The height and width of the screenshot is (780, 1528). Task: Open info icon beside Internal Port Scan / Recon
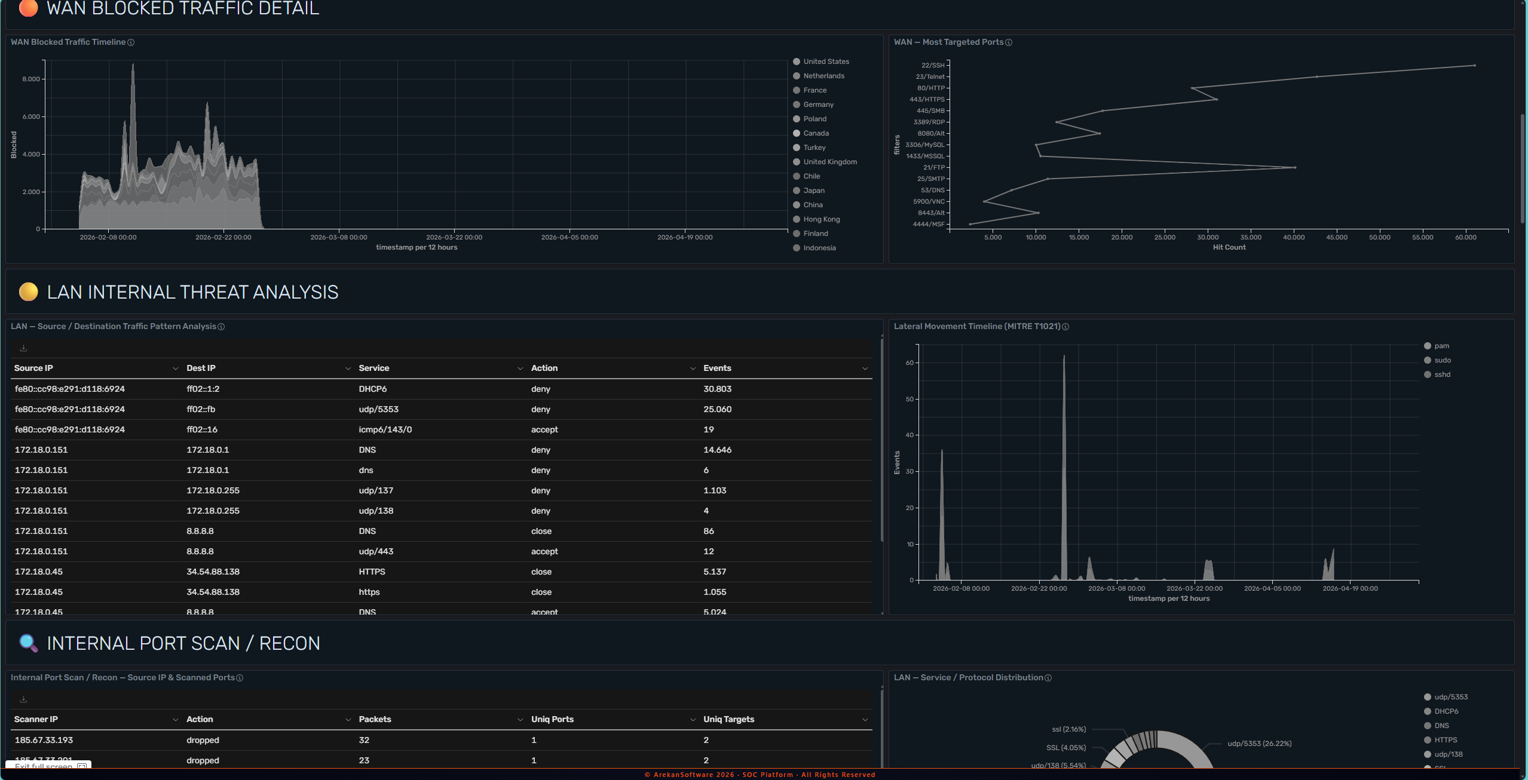click(240, 678)
